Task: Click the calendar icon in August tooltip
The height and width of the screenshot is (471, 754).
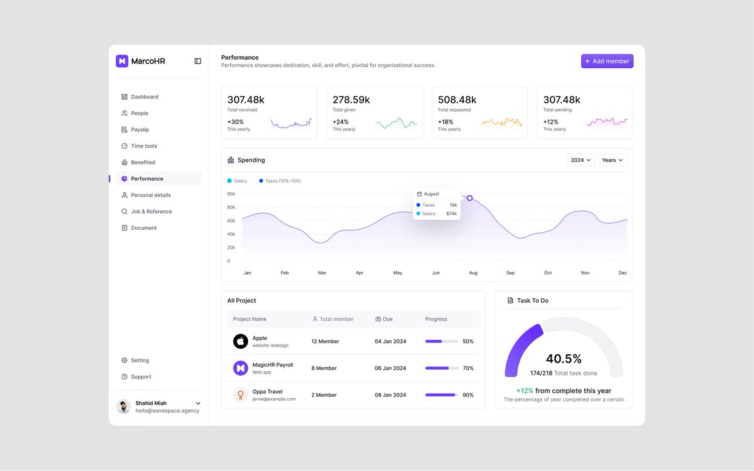Action: [x=420, y=194]
